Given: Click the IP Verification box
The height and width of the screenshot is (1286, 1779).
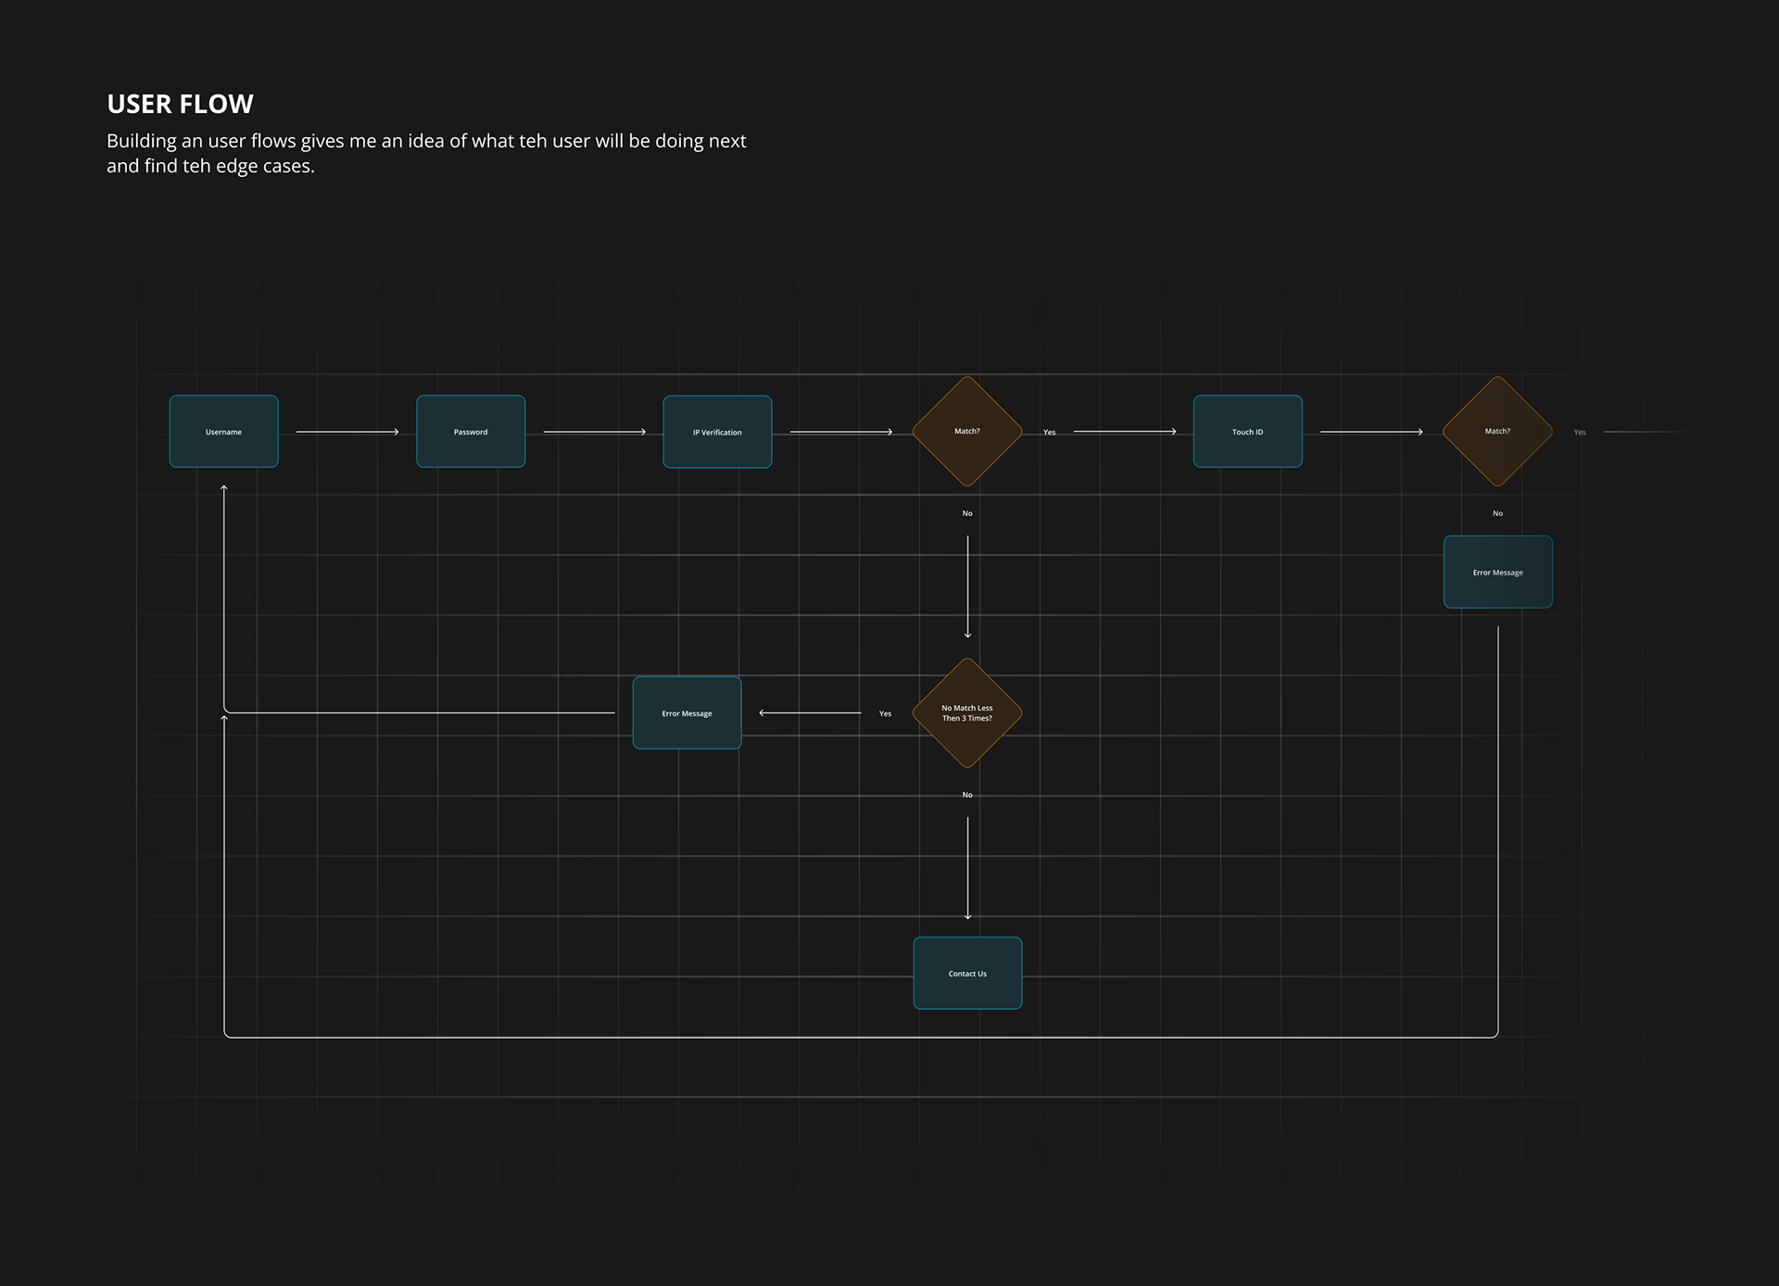Looking at the screenshot, I should (717, 432).
